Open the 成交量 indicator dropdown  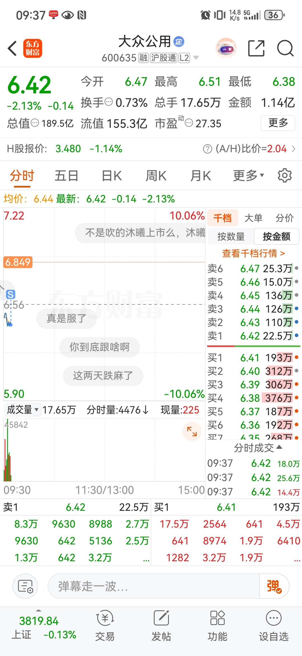tap(23, 410)
